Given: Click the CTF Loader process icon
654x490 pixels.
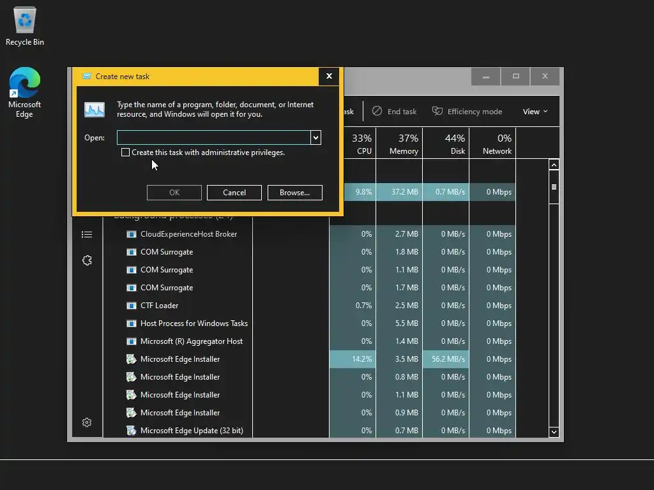Looking at the screenshot, I should [132, 306].
